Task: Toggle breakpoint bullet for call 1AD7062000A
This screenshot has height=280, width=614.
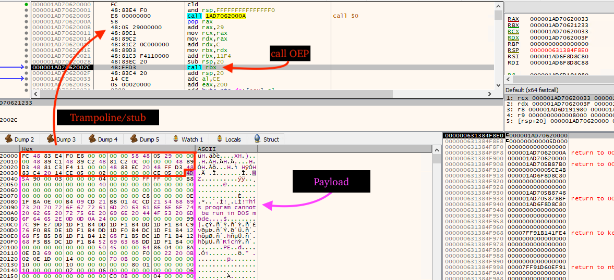Action: 26,16
